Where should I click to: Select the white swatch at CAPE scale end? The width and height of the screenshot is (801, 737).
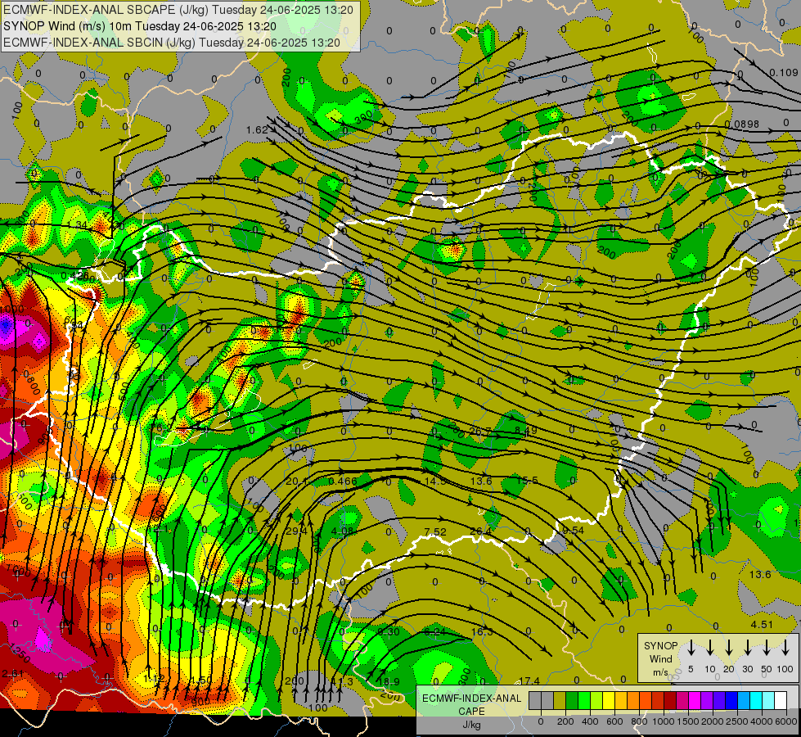pos(781,700)
